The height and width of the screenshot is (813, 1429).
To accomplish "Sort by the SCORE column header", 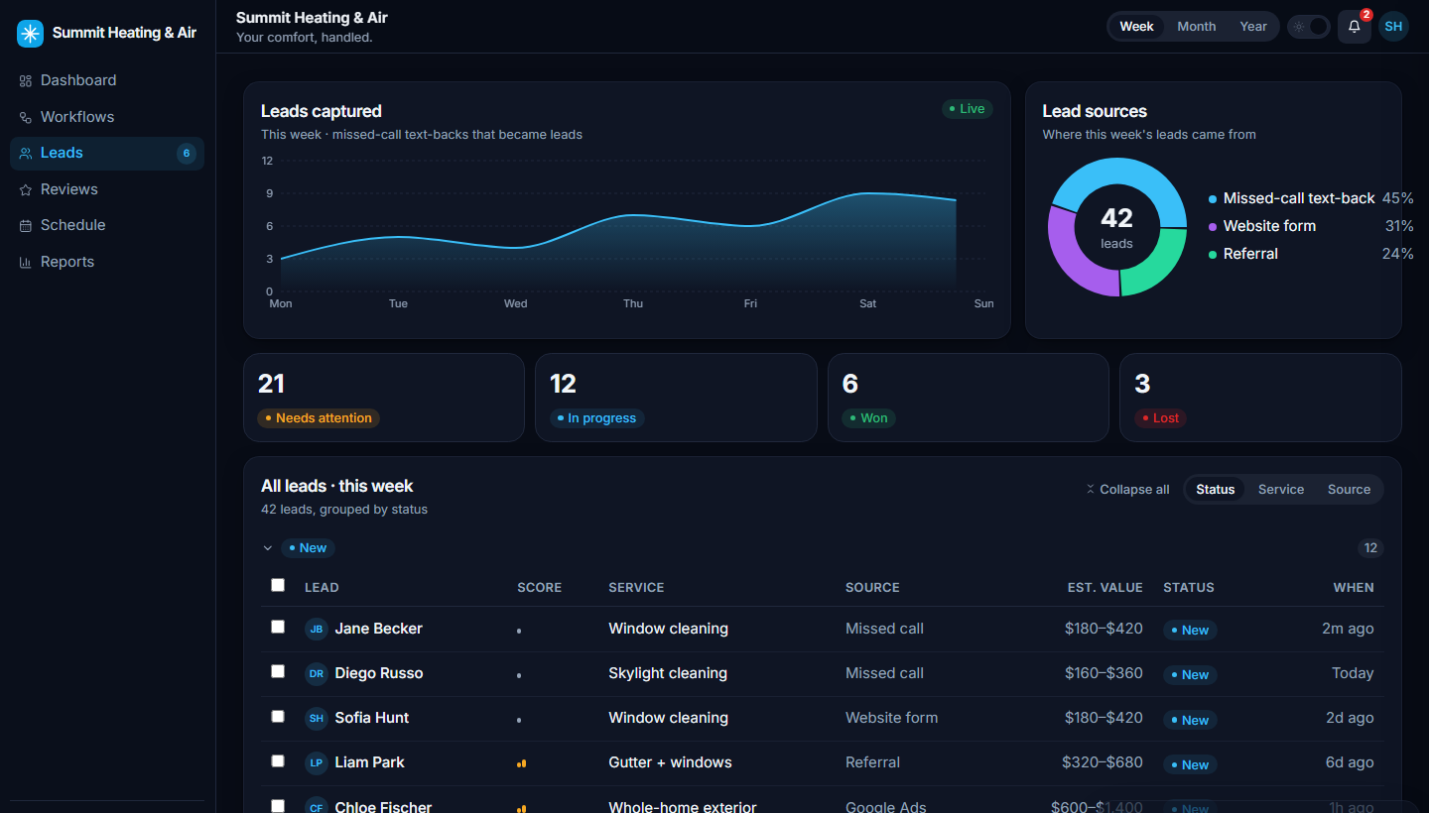I will [539, 588].
